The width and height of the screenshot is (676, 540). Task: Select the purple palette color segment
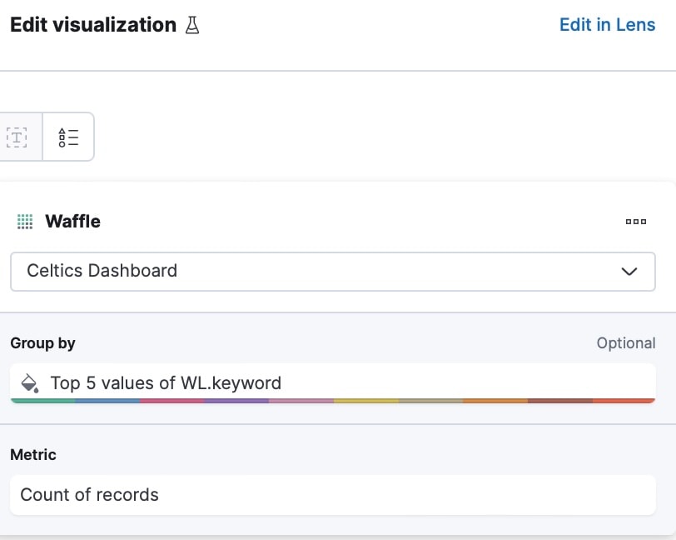click(x=236, y=401)
